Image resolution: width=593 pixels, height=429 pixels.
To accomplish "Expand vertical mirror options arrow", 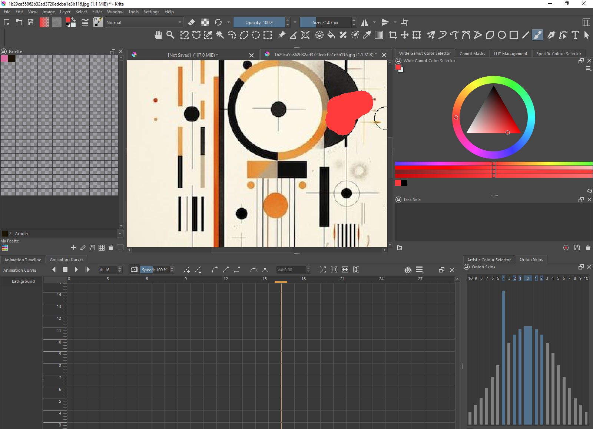I will pos(395,22).
